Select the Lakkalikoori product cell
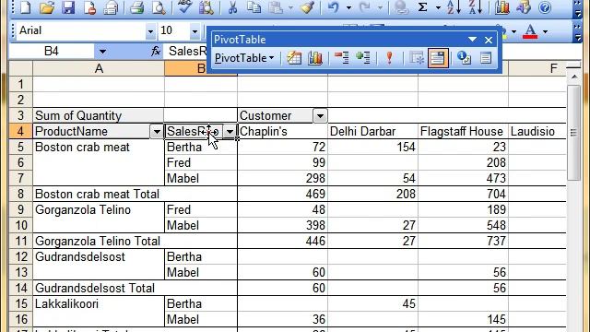This screenshot has width=590, height=332. [99, 303]
